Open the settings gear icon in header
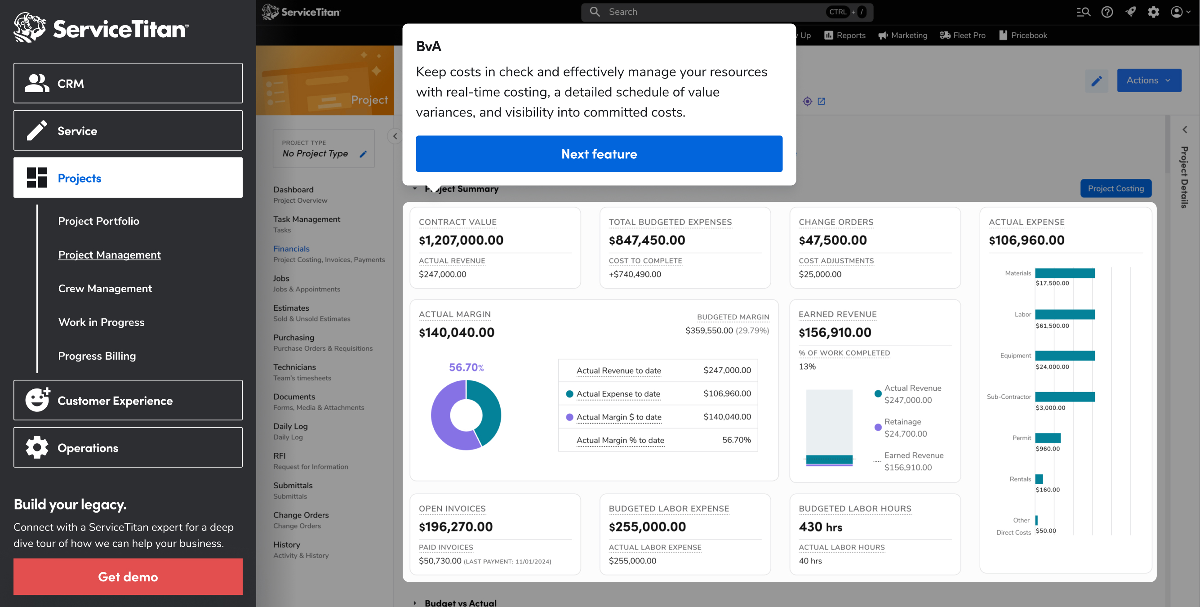This screenshot has width=1200, height=607. coord(1153,12)
